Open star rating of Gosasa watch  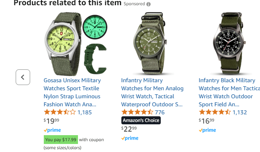point(60,112)
